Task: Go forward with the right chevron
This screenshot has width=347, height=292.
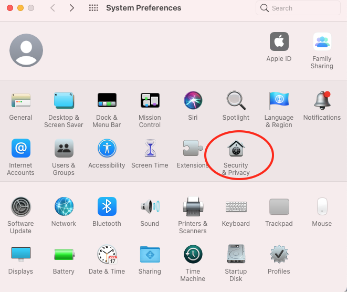Action: click(x=71, y=8)
